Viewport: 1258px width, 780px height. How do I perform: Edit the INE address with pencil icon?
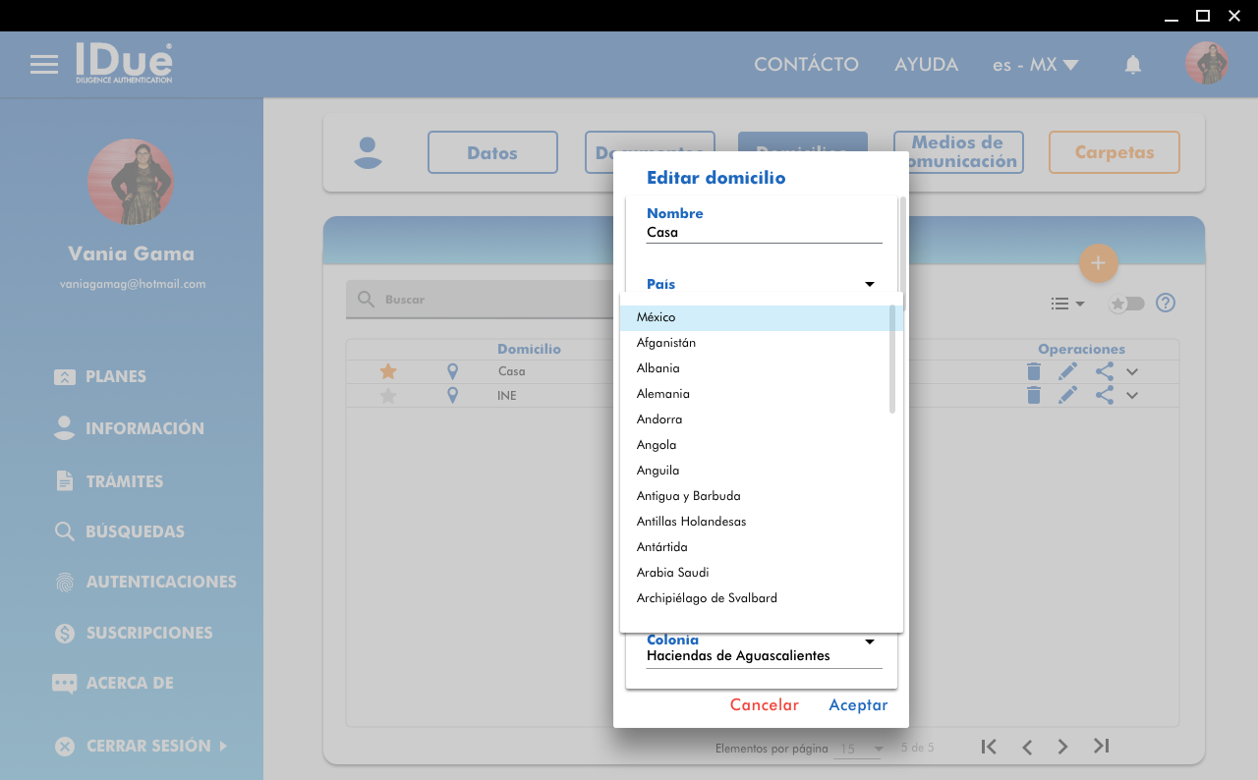click(x=1067, y=395)
